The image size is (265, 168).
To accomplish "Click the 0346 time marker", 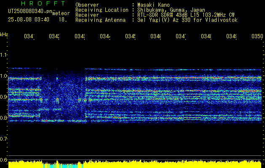I will [155, 37].
